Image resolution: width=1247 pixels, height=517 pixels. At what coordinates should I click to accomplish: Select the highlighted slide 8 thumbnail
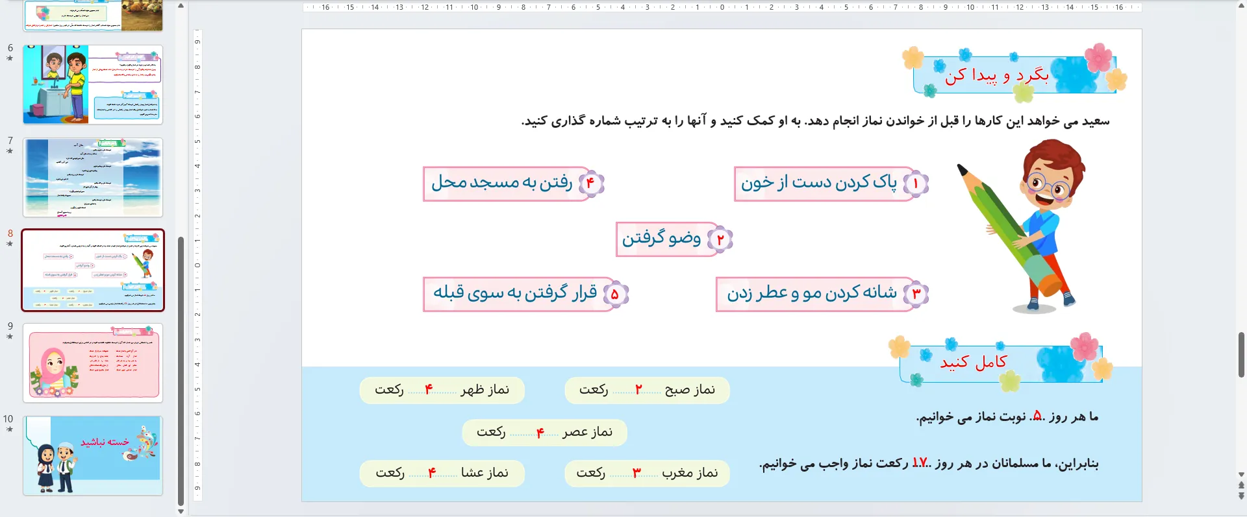(93, 270)
